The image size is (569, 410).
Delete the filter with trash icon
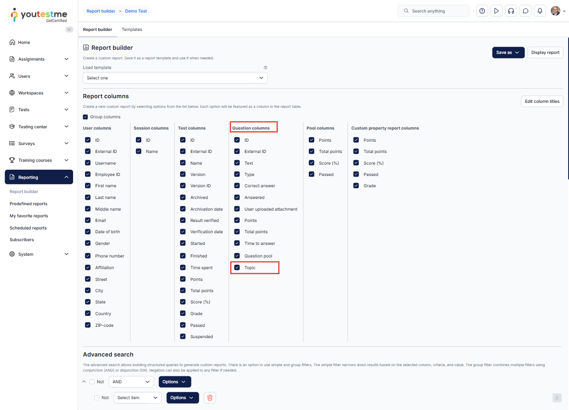210,398
